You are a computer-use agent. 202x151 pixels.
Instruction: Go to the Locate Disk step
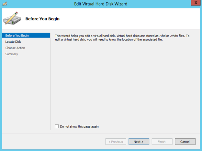13,42
